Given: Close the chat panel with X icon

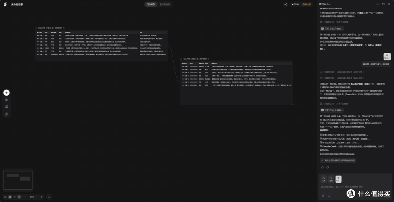Looking at the screenshot, I should 389,4.
